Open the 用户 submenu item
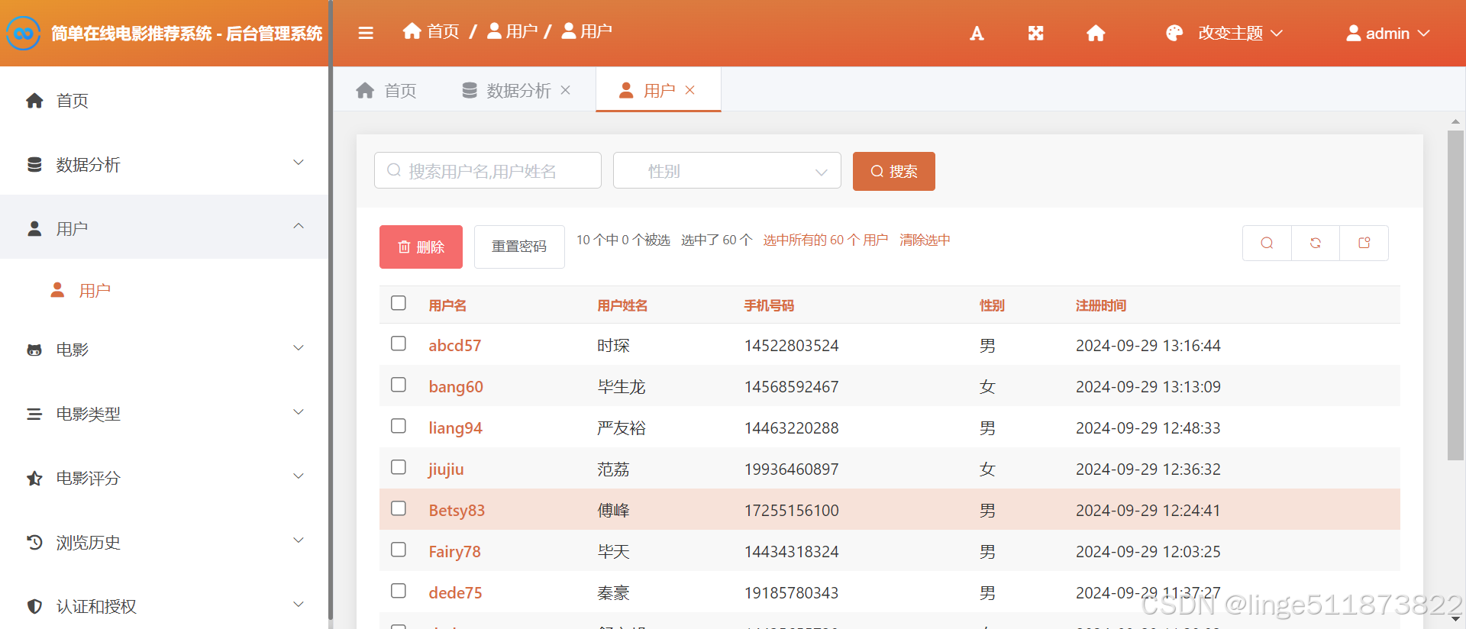The width and height of the screenshot is (1466, 629). click(164, 291)
